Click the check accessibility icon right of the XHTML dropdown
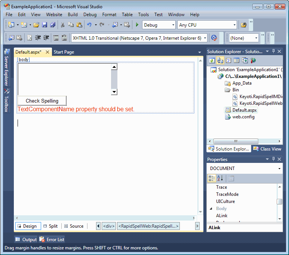The width and height of the screenshot is (289, 255). 214,38
